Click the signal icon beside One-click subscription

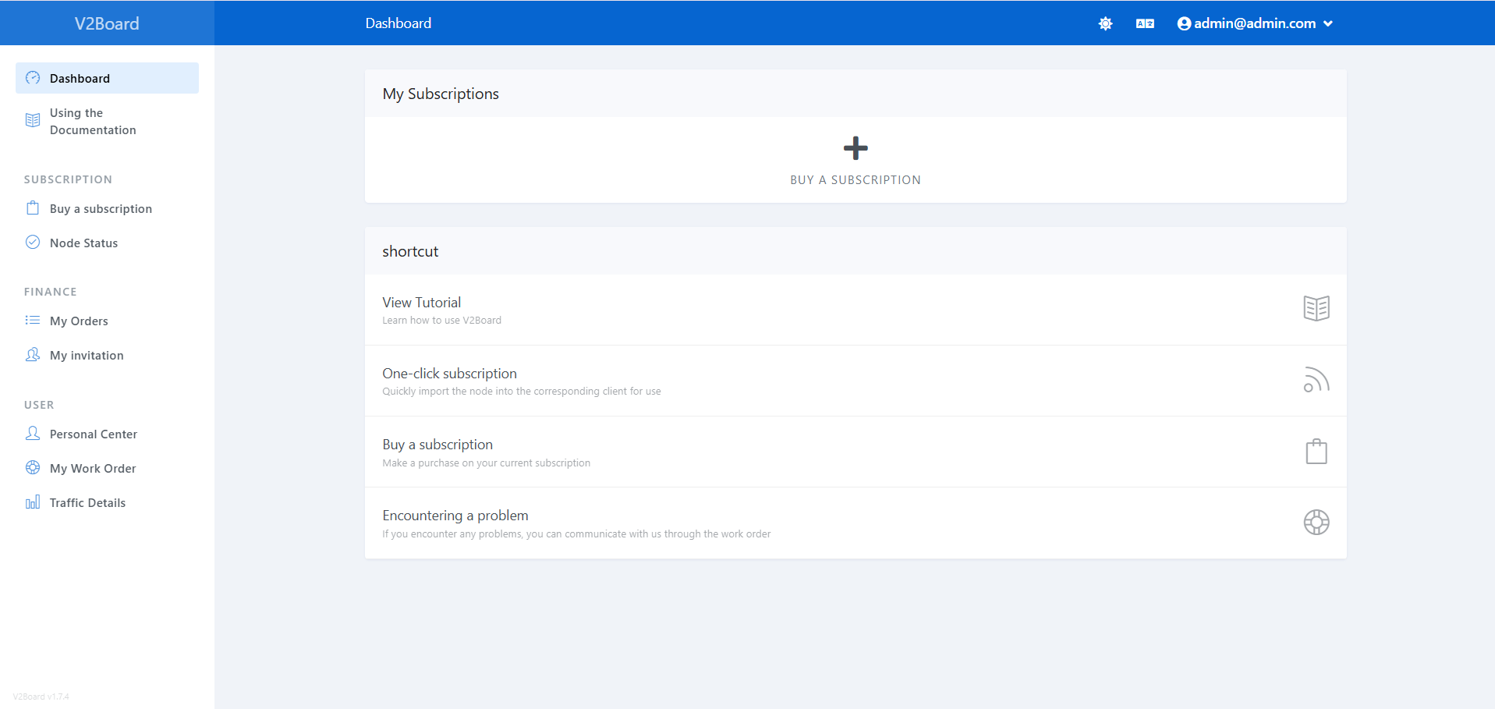(x=1316, y=380)
